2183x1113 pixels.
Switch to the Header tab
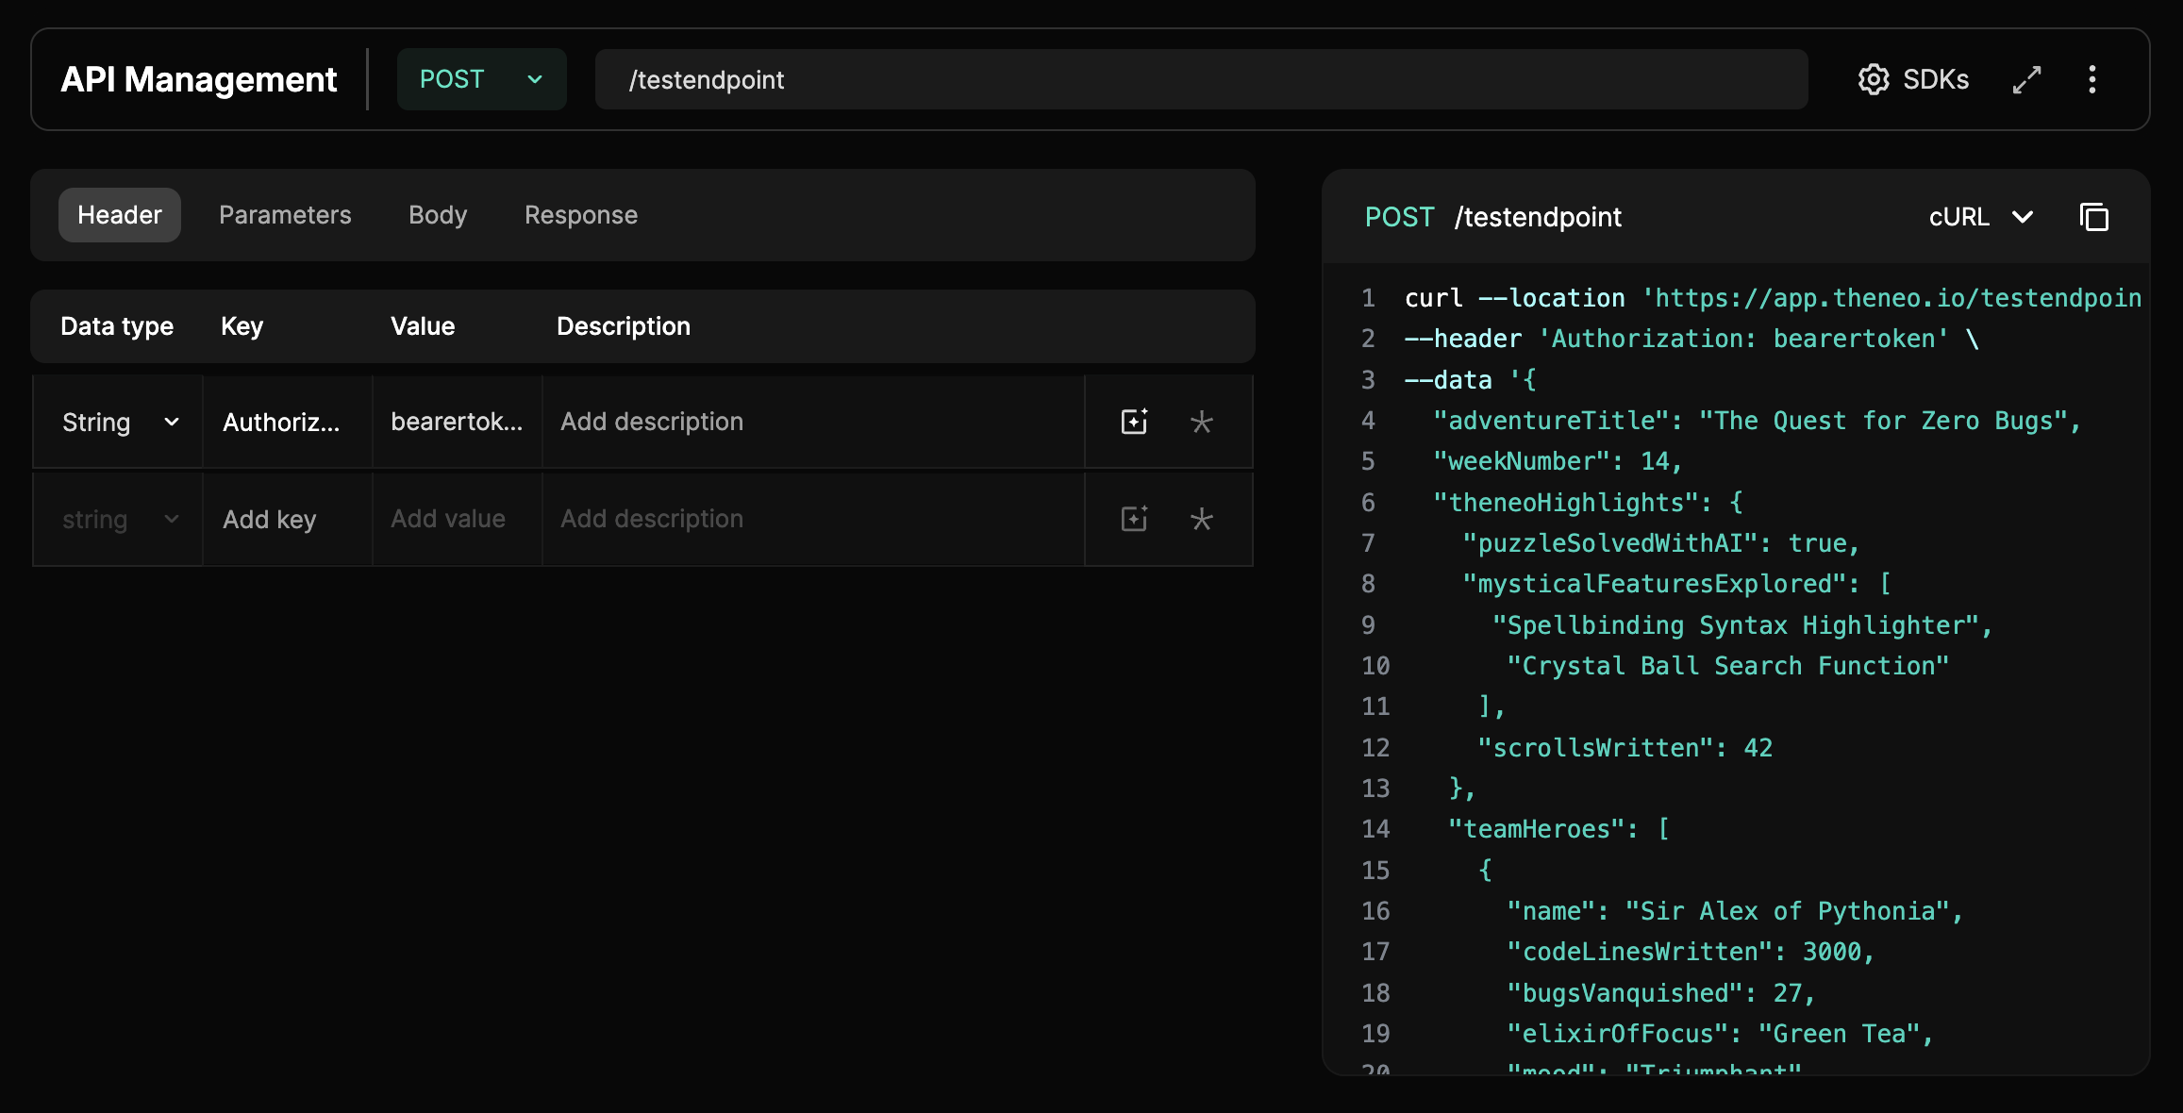point(120,215)
